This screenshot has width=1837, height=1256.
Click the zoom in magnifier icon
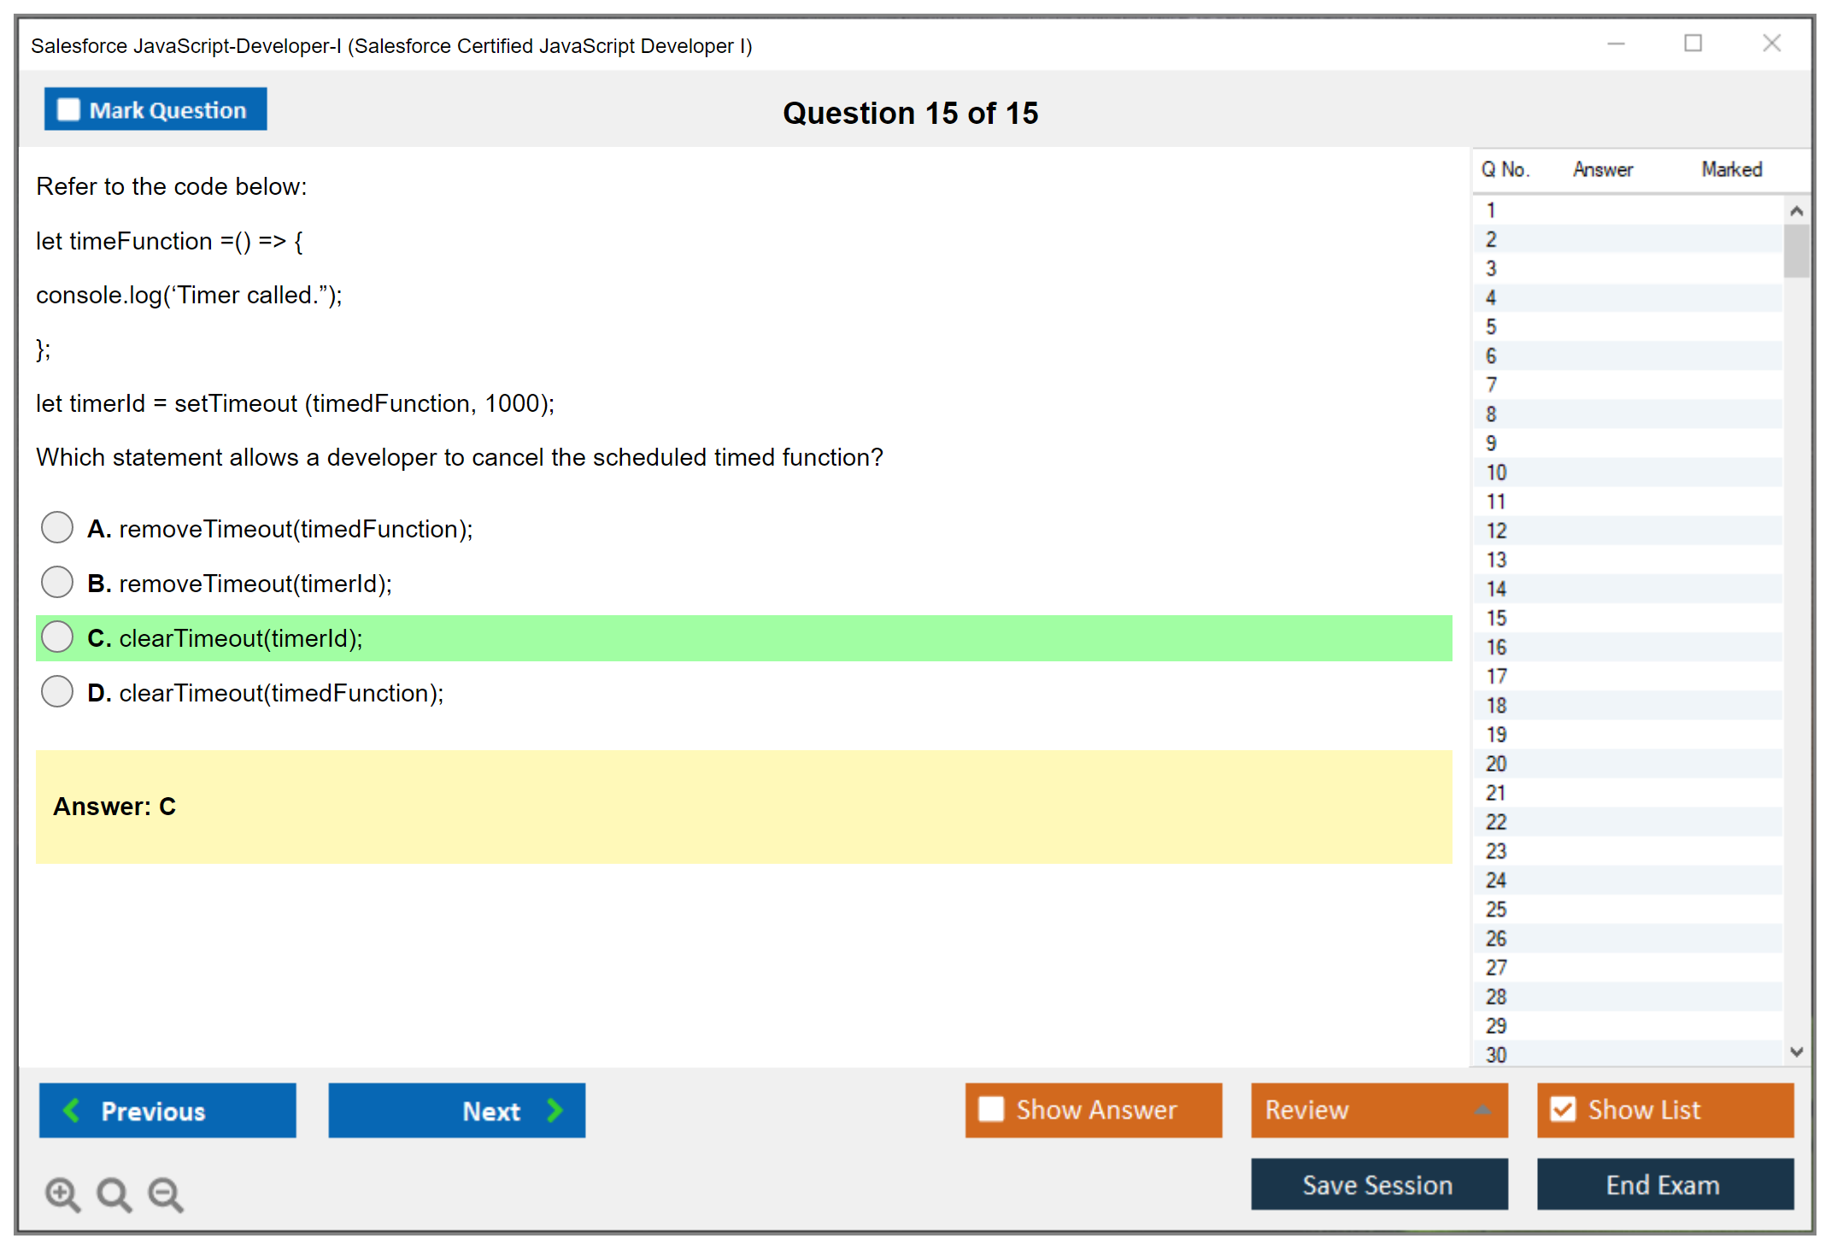62,1194
